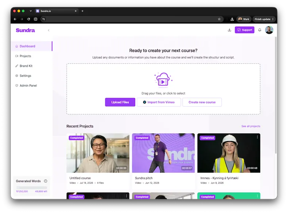Click the Generated Words info icon
The image size is (292, 213).
click(x=45, y=181)
